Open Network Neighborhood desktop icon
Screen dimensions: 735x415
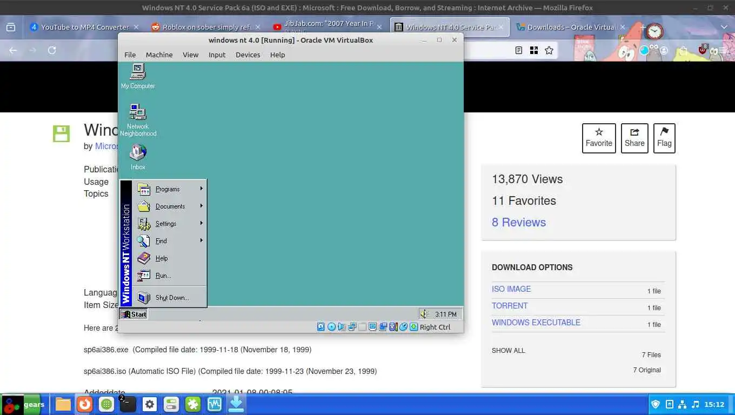point(138,120)
